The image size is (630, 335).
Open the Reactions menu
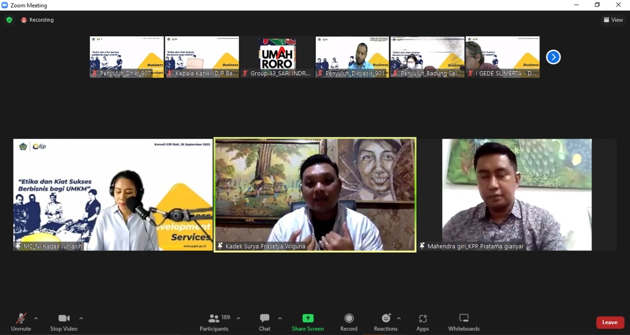(385, 322)
